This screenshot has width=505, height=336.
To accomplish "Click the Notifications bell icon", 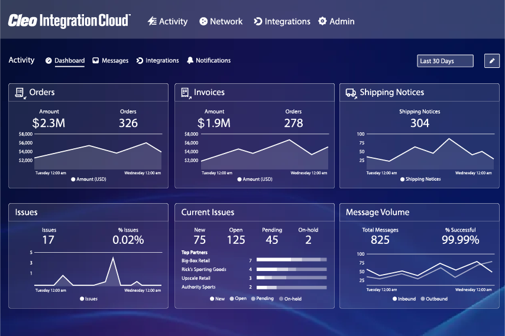I will (x=190, y=60).
